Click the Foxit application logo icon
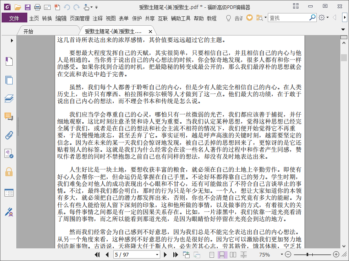The width and height of the screenshot is (349, 261). point(7,7)
